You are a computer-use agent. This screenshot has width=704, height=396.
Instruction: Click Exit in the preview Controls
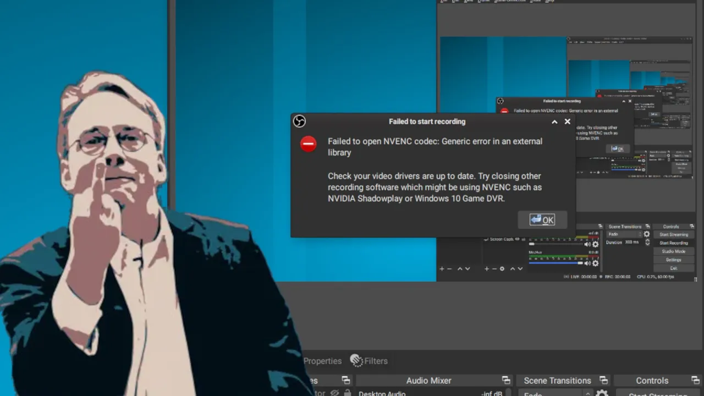[674, 268]
